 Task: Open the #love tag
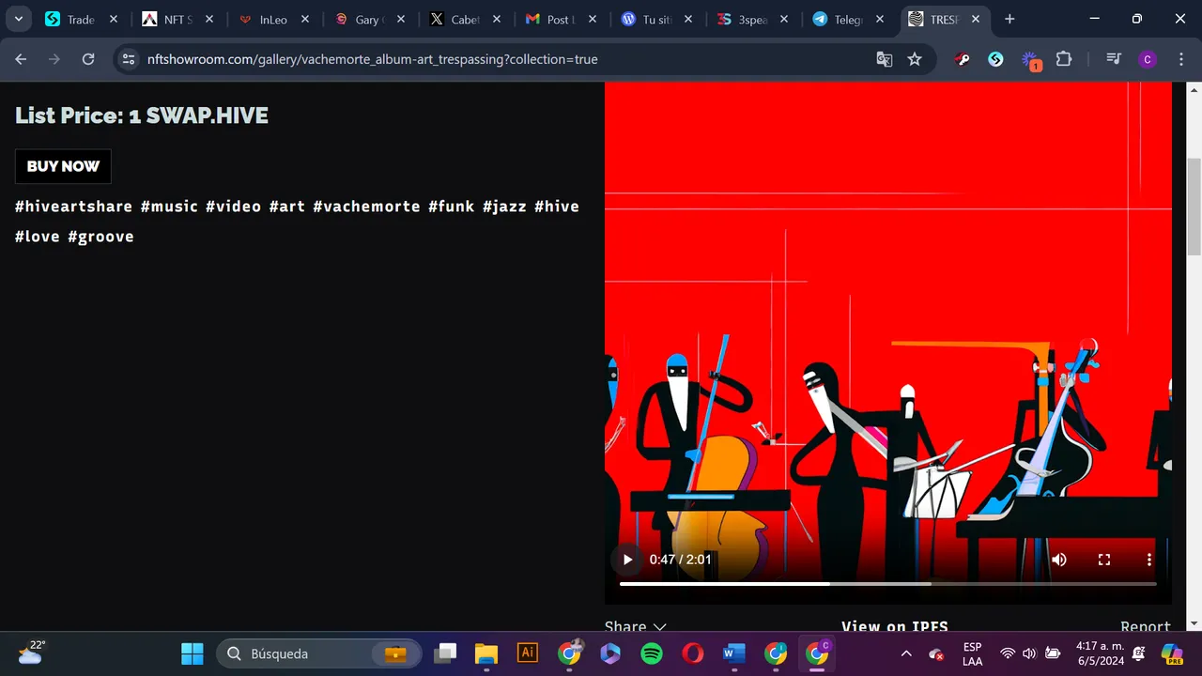(x=38, y=237)
